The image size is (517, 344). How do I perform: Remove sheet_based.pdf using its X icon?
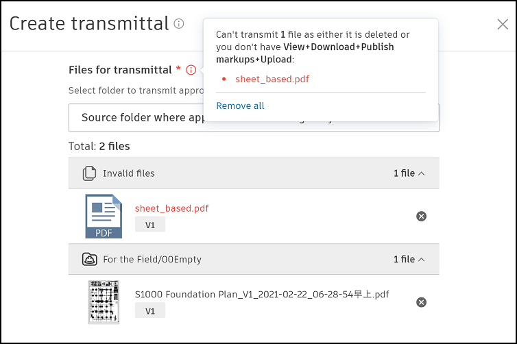point(422,217)
